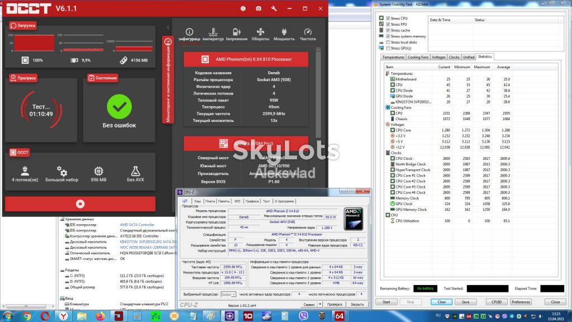Open the OCCT info icon
The width and height of the screenshot is (572, 322).
(x=243, y=8)
